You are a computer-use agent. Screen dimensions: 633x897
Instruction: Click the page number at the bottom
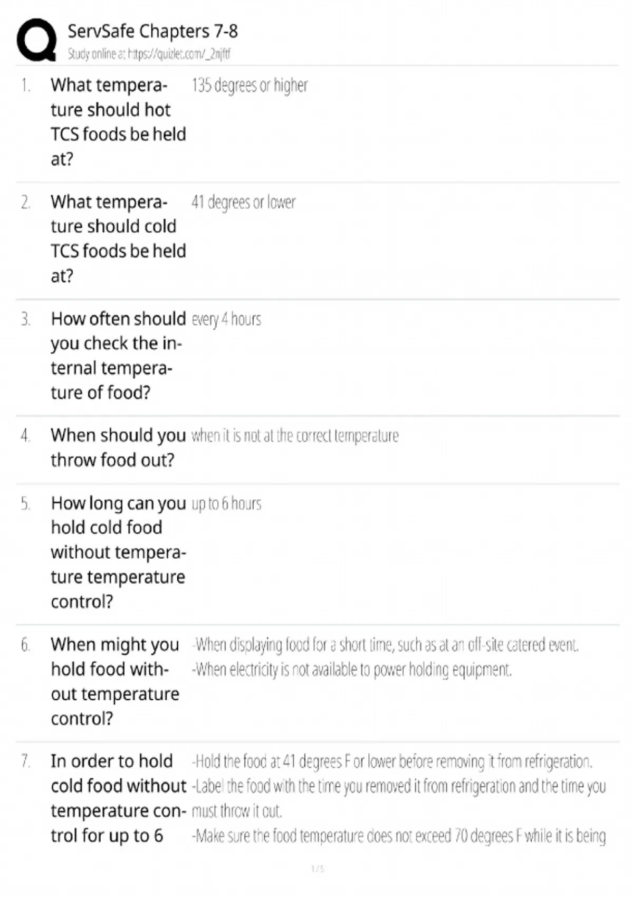[x=317, y=869]
